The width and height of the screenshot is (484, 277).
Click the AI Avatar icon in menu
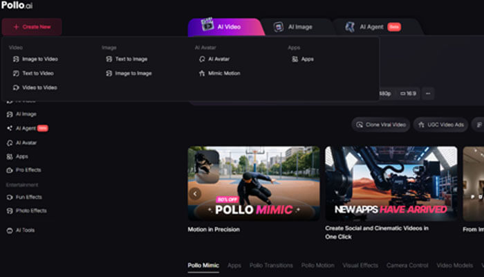[202, 59]
